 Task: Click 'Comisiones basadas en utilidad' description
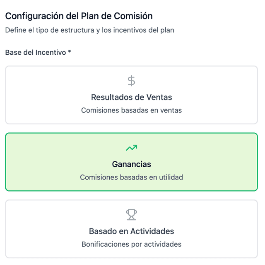131,177
